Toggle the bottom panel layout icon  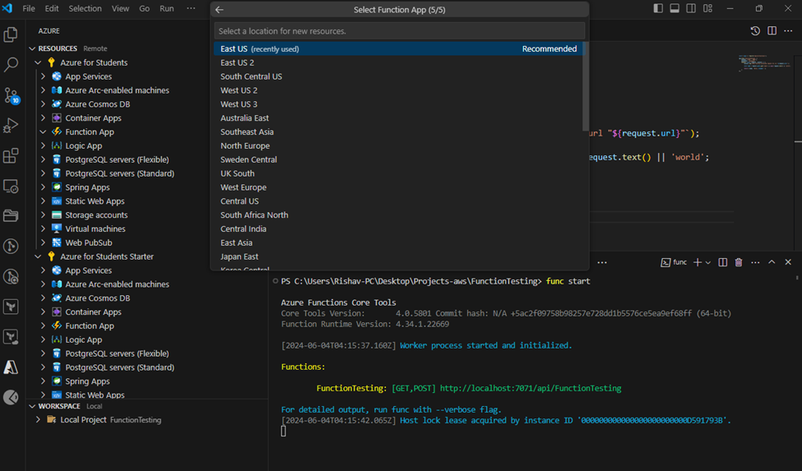click(675, 8)
